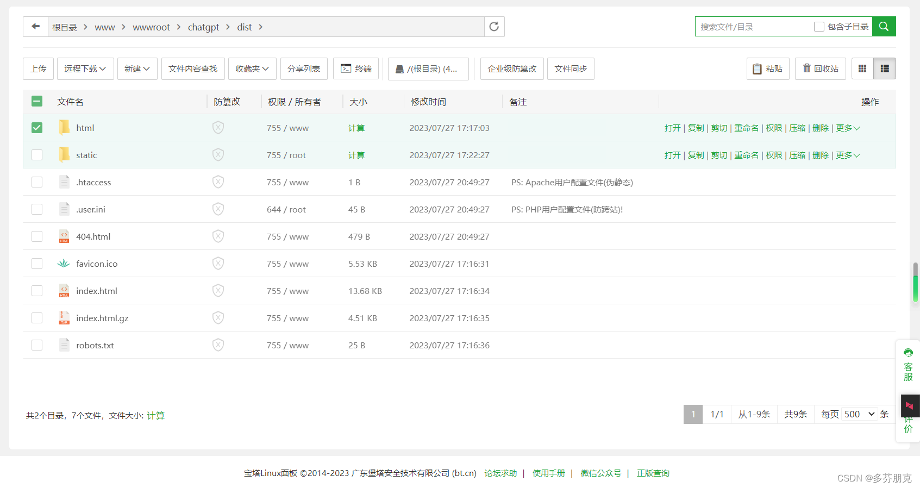This screenshot has width=920, height=488.
Task: Navigate to chatgpt in breadcrumb
Action: click(203, 27)
